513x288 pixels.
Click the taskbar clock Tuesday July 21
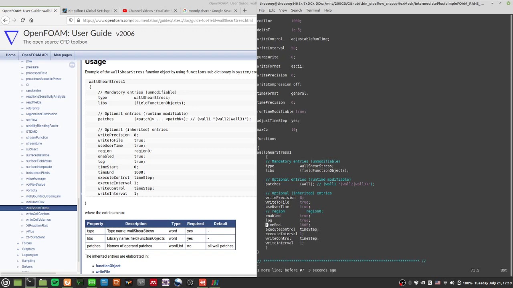coord(493,283)
